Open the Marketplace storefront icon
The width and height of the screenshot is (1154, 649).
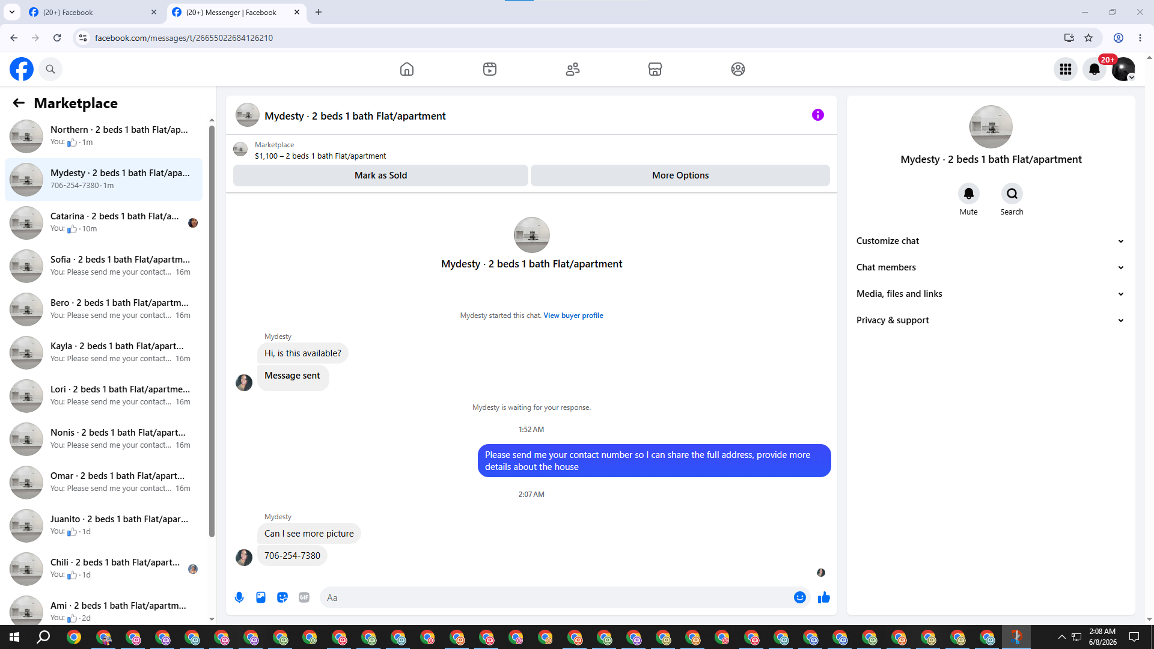coord(655,69)
